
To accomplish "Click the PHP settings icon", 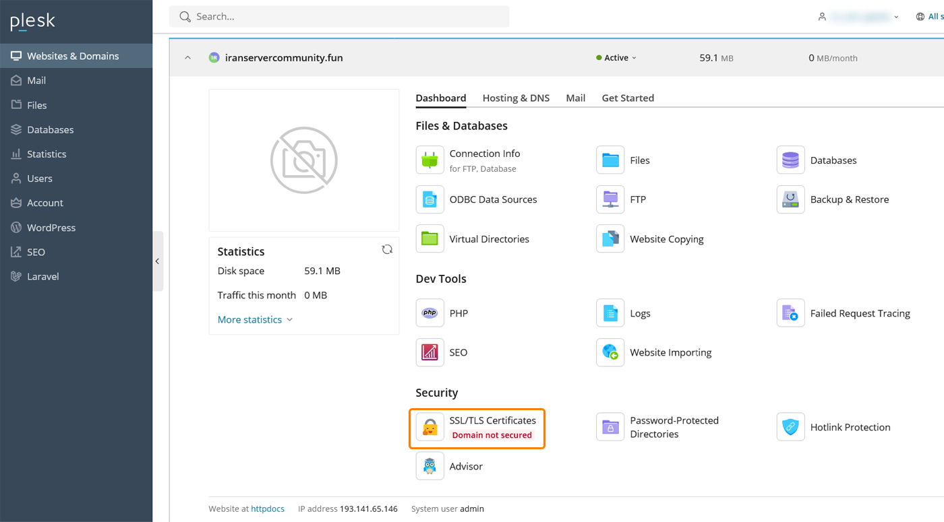I will [x=430, y=313].
